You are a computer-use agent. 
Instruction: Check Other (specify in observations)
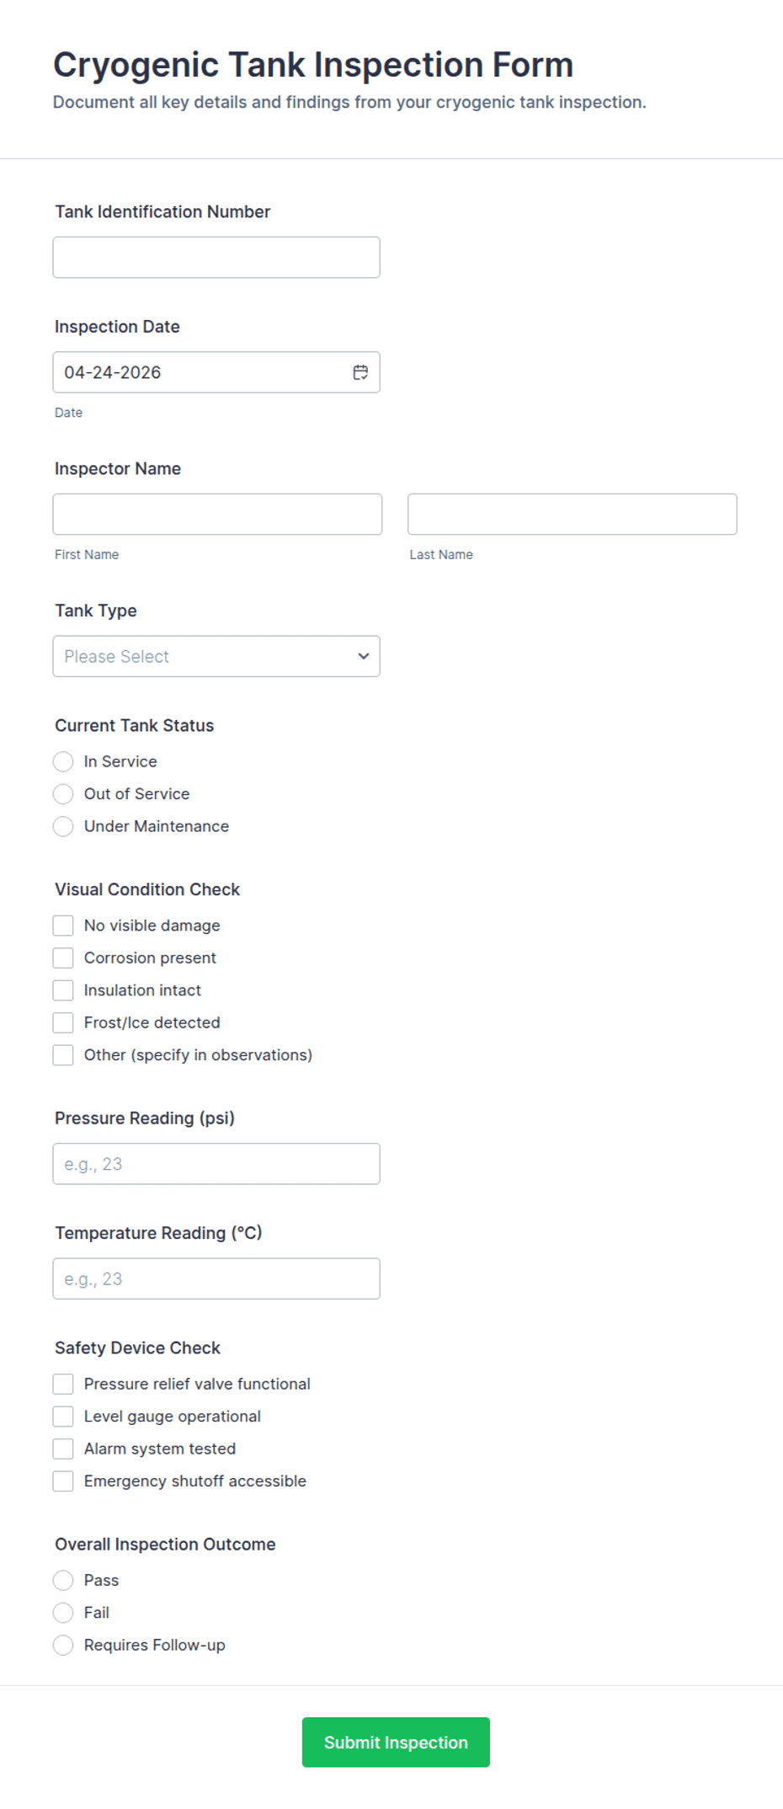coord(63,1054)
